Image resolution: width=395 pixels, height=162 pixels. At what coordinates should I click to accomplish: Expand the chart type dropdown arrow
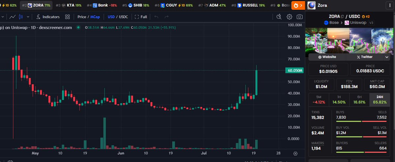28,17
